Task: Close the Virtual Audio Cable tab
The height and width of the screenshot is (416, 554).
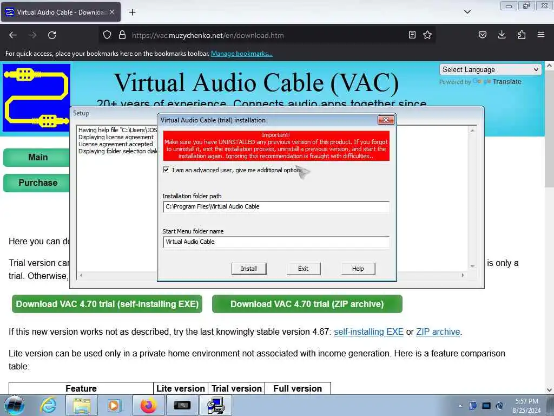Action: (x=112, y=12)
